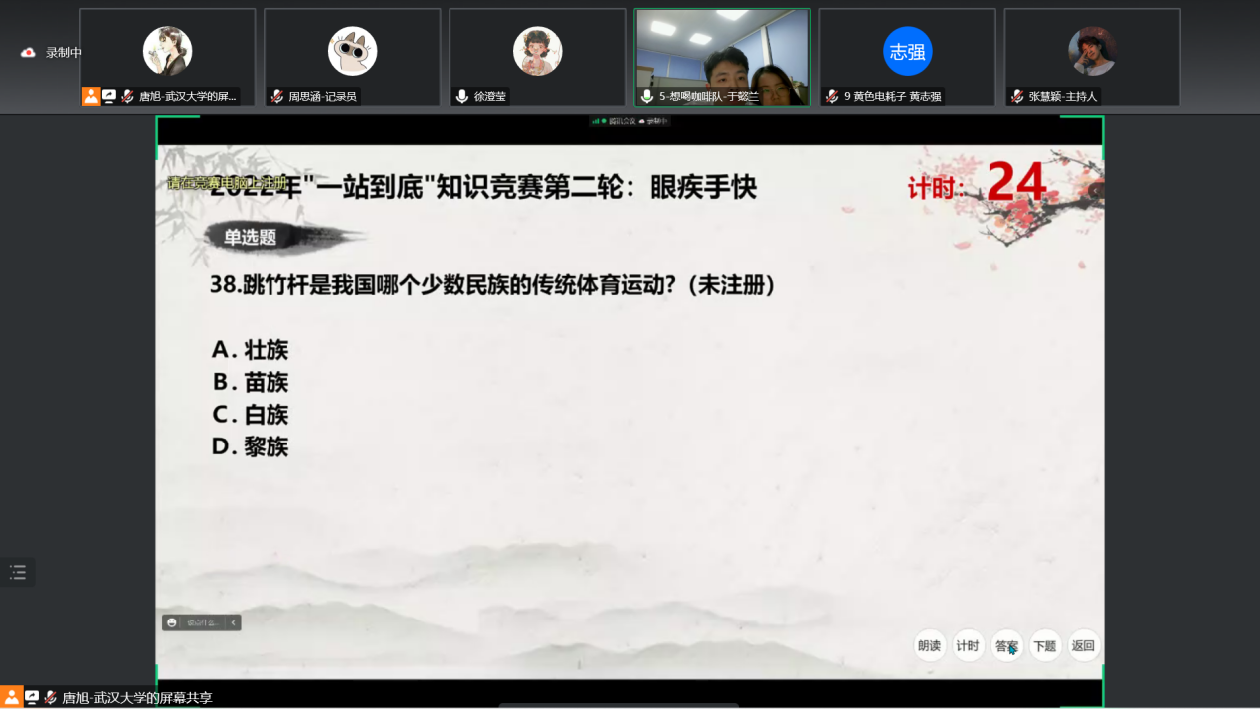1260x709 pixels.
Task: Select answer option A. 壮族
Action: click(x=250, y=349)
